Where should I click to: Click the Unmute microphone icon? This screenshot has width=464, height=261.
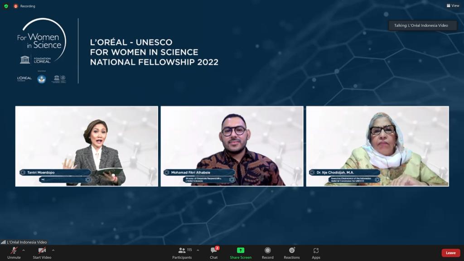click(14, 250)
